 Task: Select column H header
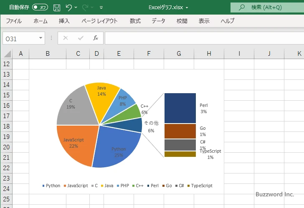(209, 54)
